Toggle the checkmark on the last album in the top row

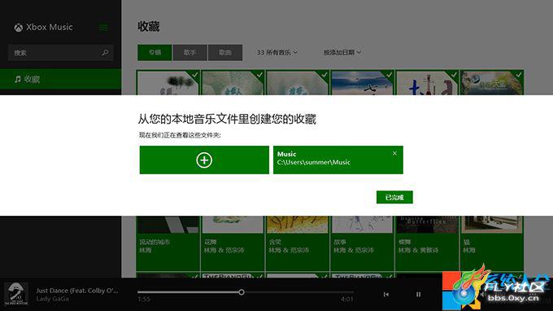tap(519, 74)
